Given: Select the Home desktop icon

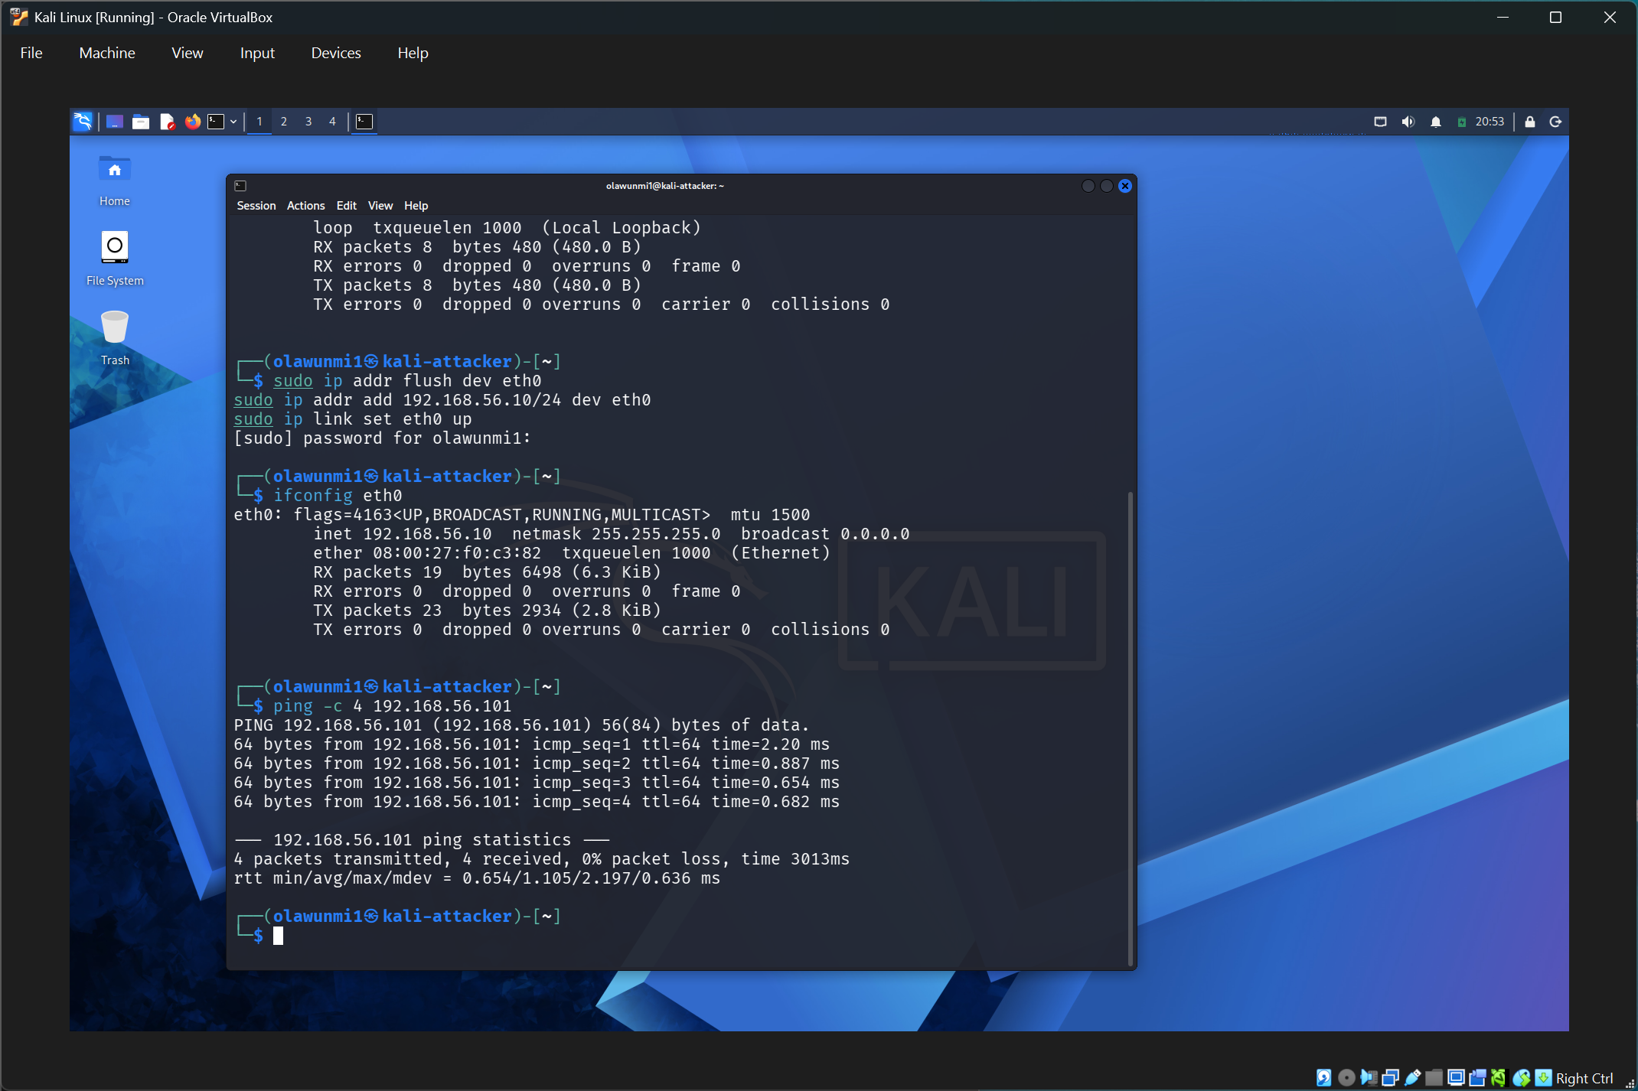Looking at the screenshot, I should 115,181.
